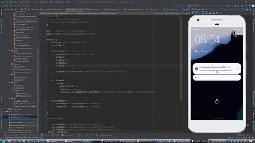The width and height of the screenshot is (255, 143).
Task: Click the Make Project hammer icon
Action: (173, 6)
